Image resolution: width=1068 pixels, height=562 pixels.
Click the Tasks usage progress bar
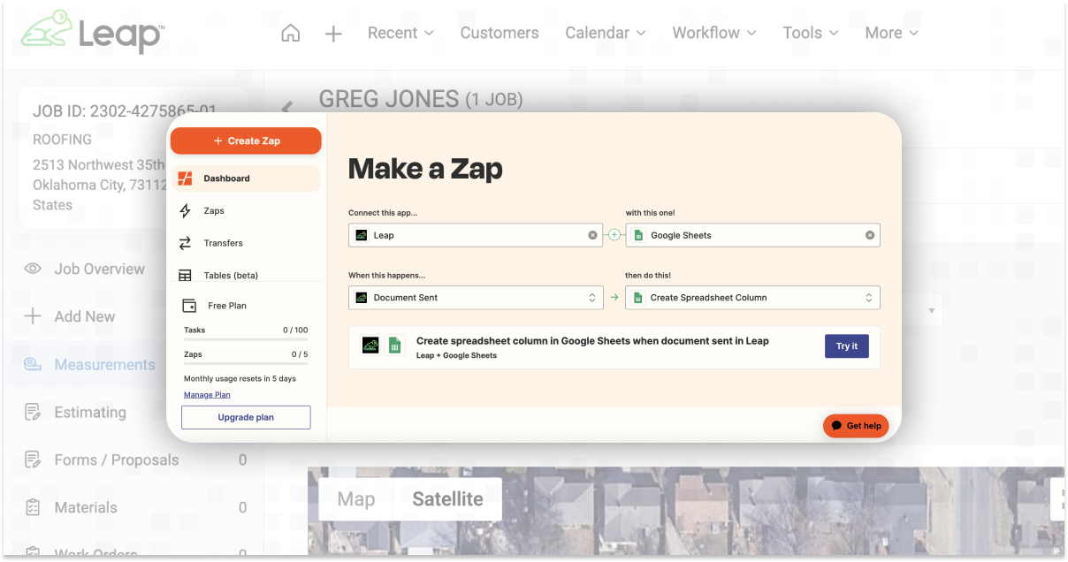(246, 340)
